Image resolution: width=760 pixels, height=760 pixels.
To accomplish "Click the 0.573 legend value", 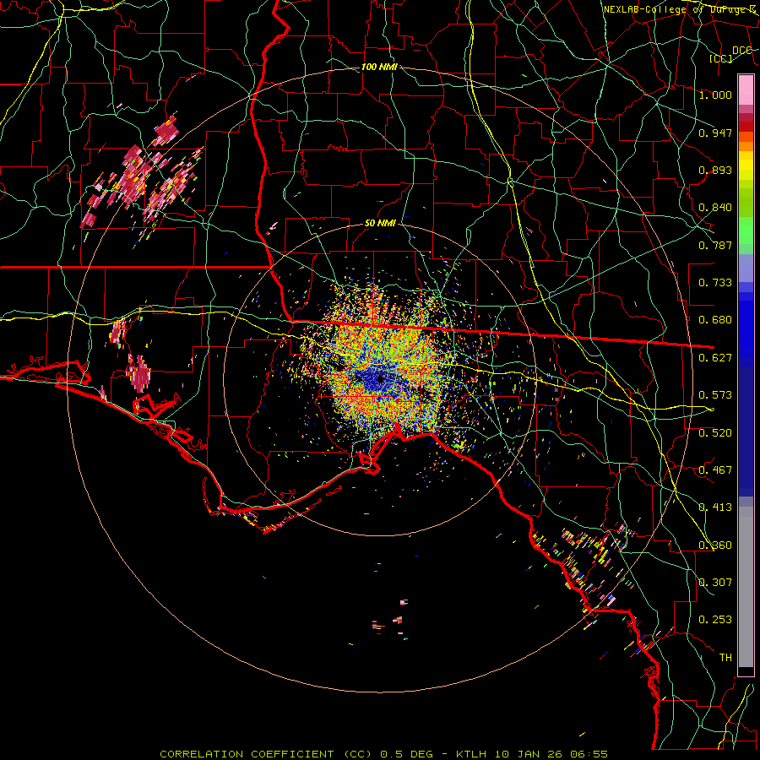I will point(715,395).
